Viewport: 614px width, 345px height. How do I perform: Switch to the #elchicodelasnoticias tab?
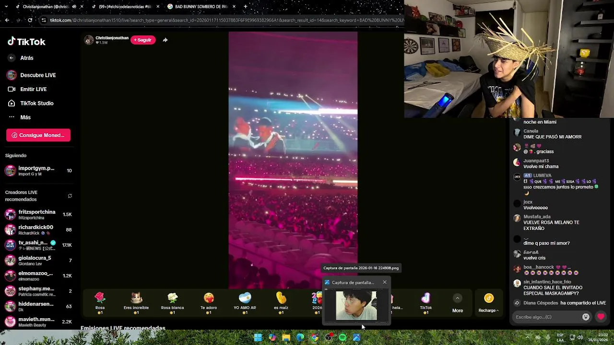[x=125, y=7]
